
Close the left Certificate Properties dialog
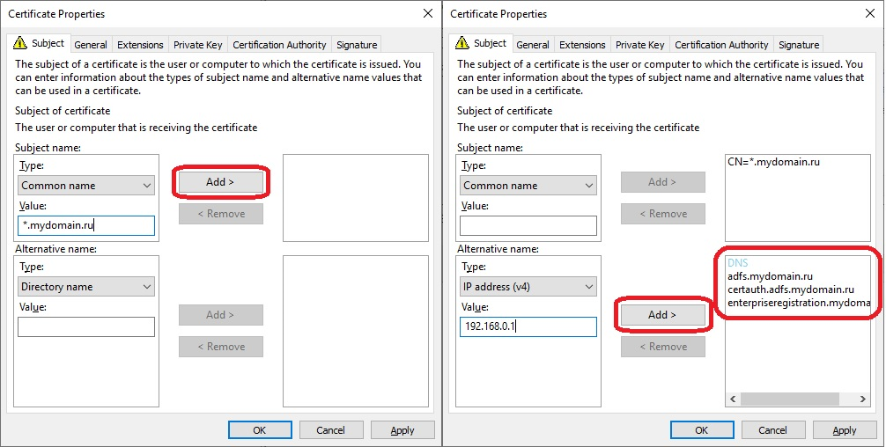click(428, 13)
